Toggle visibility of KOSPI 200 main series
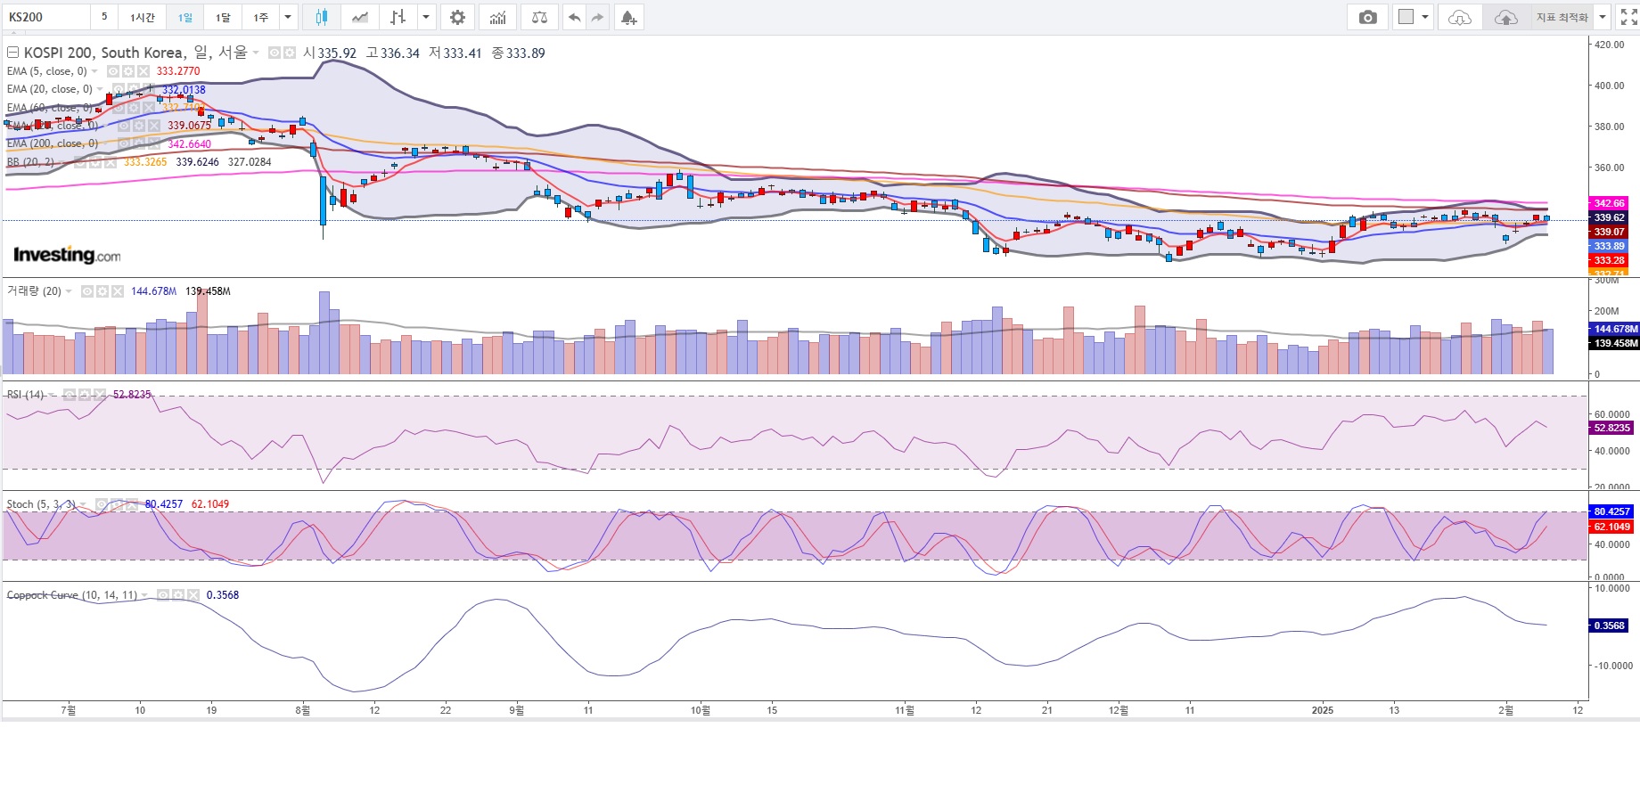The height and width of the screenshot is (785, 1640). coord(275,53)
